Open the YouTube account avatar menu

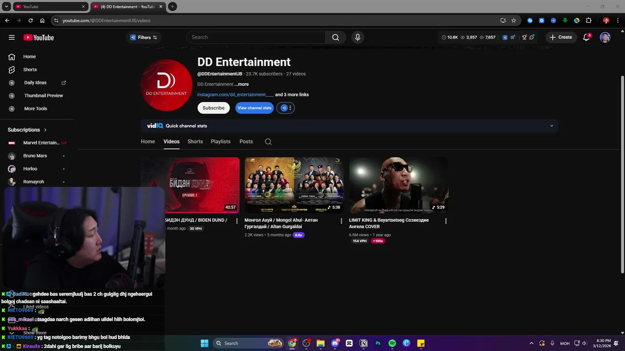point(605,38)
